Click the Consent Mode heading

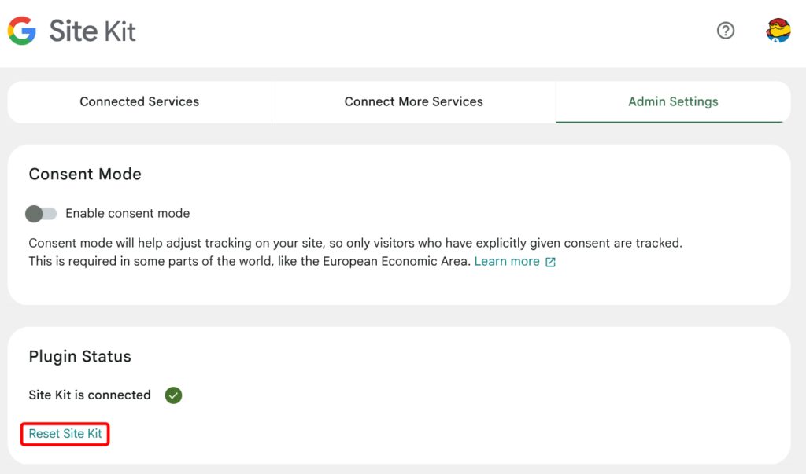85,175
